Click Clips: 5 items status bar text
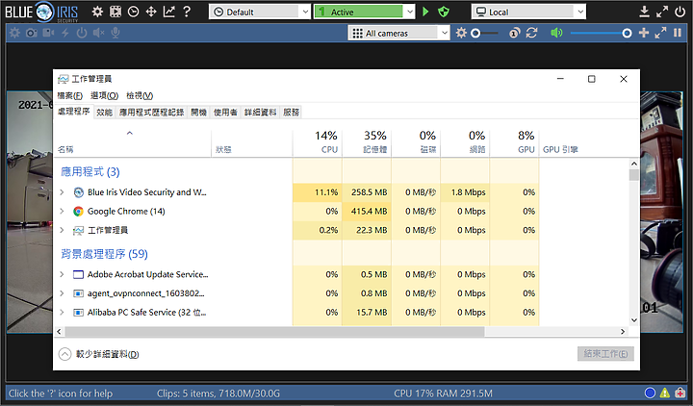Screen dimensions: 693x406 point(218,393)
